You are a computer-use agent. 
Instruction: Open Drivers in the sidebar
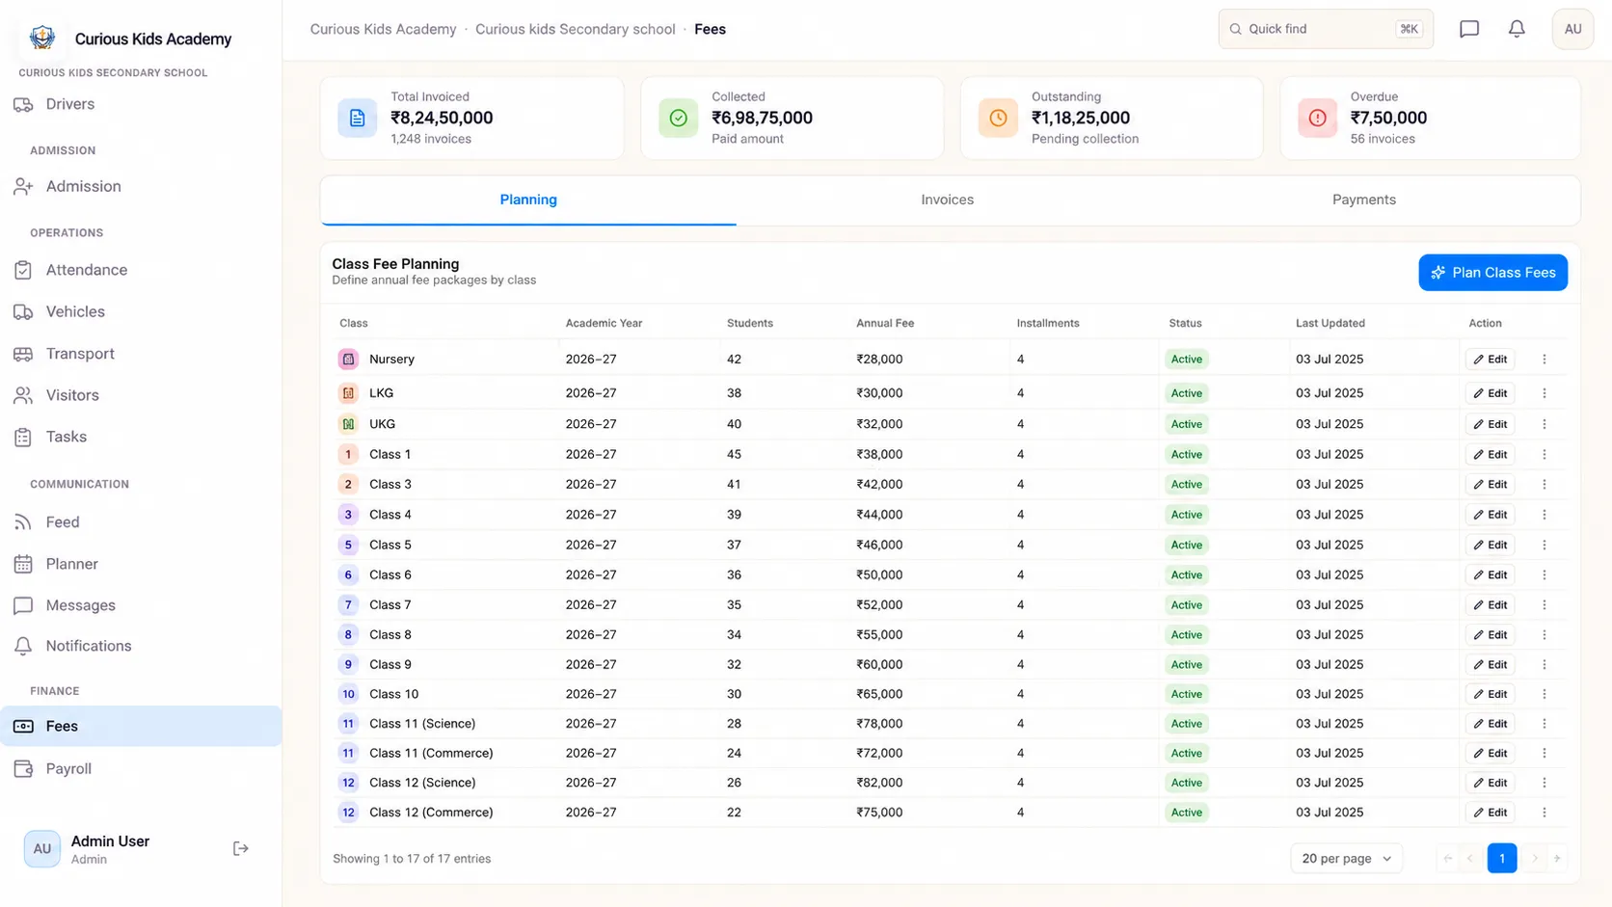141,104
